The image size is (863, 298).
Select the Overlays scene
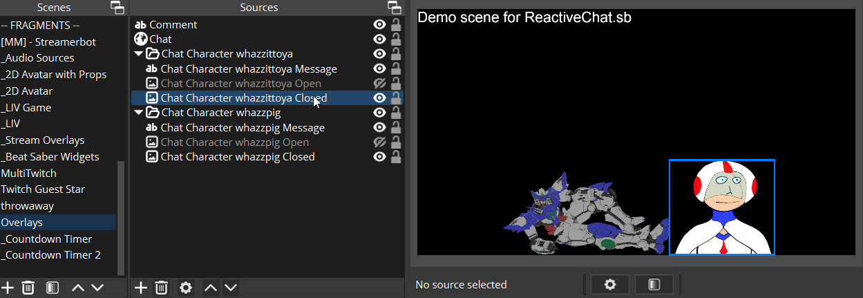[58, 223]
